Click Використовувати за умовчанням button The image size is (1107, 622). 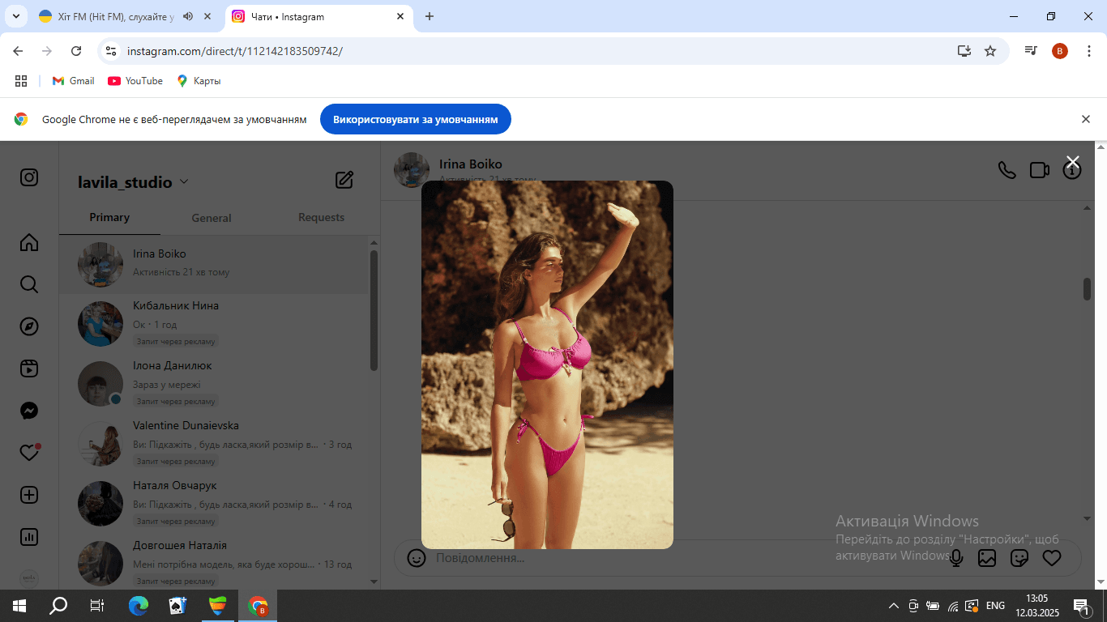(416, 119)
